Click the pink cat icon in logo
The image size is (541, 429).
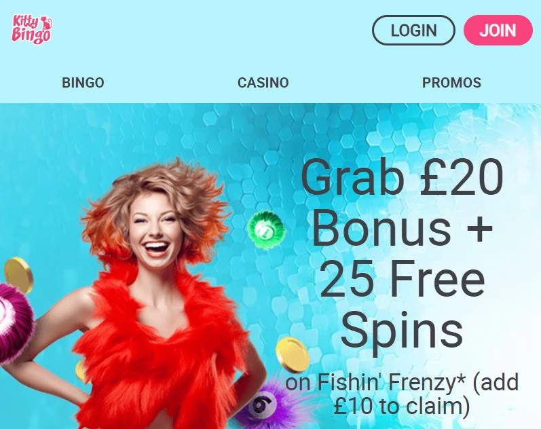click(47, 23)
